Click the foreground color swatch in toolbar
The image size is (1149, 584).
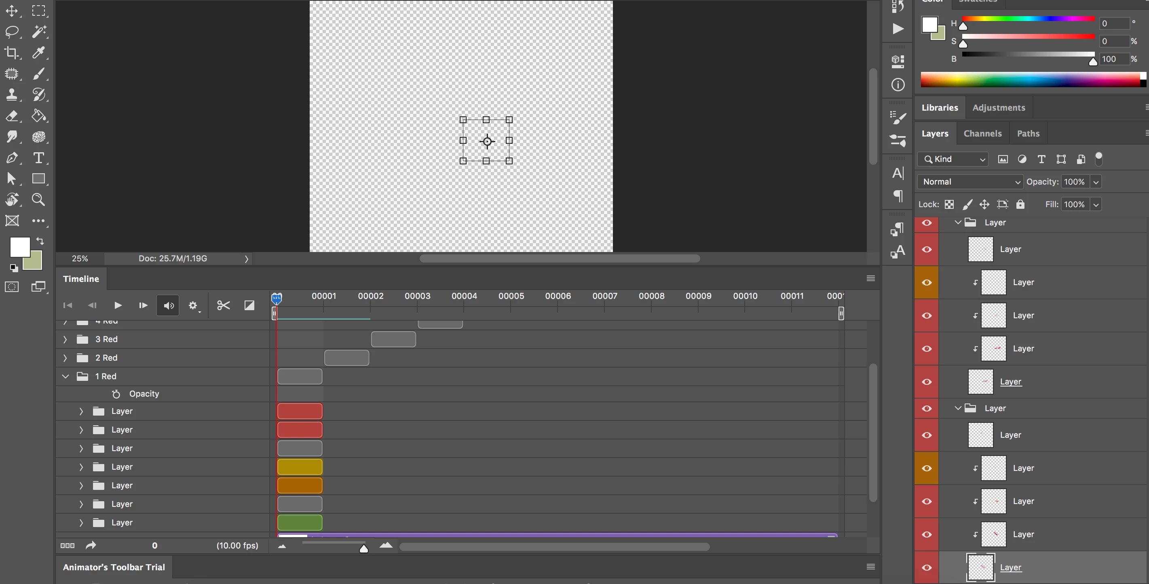coord(20,247)
